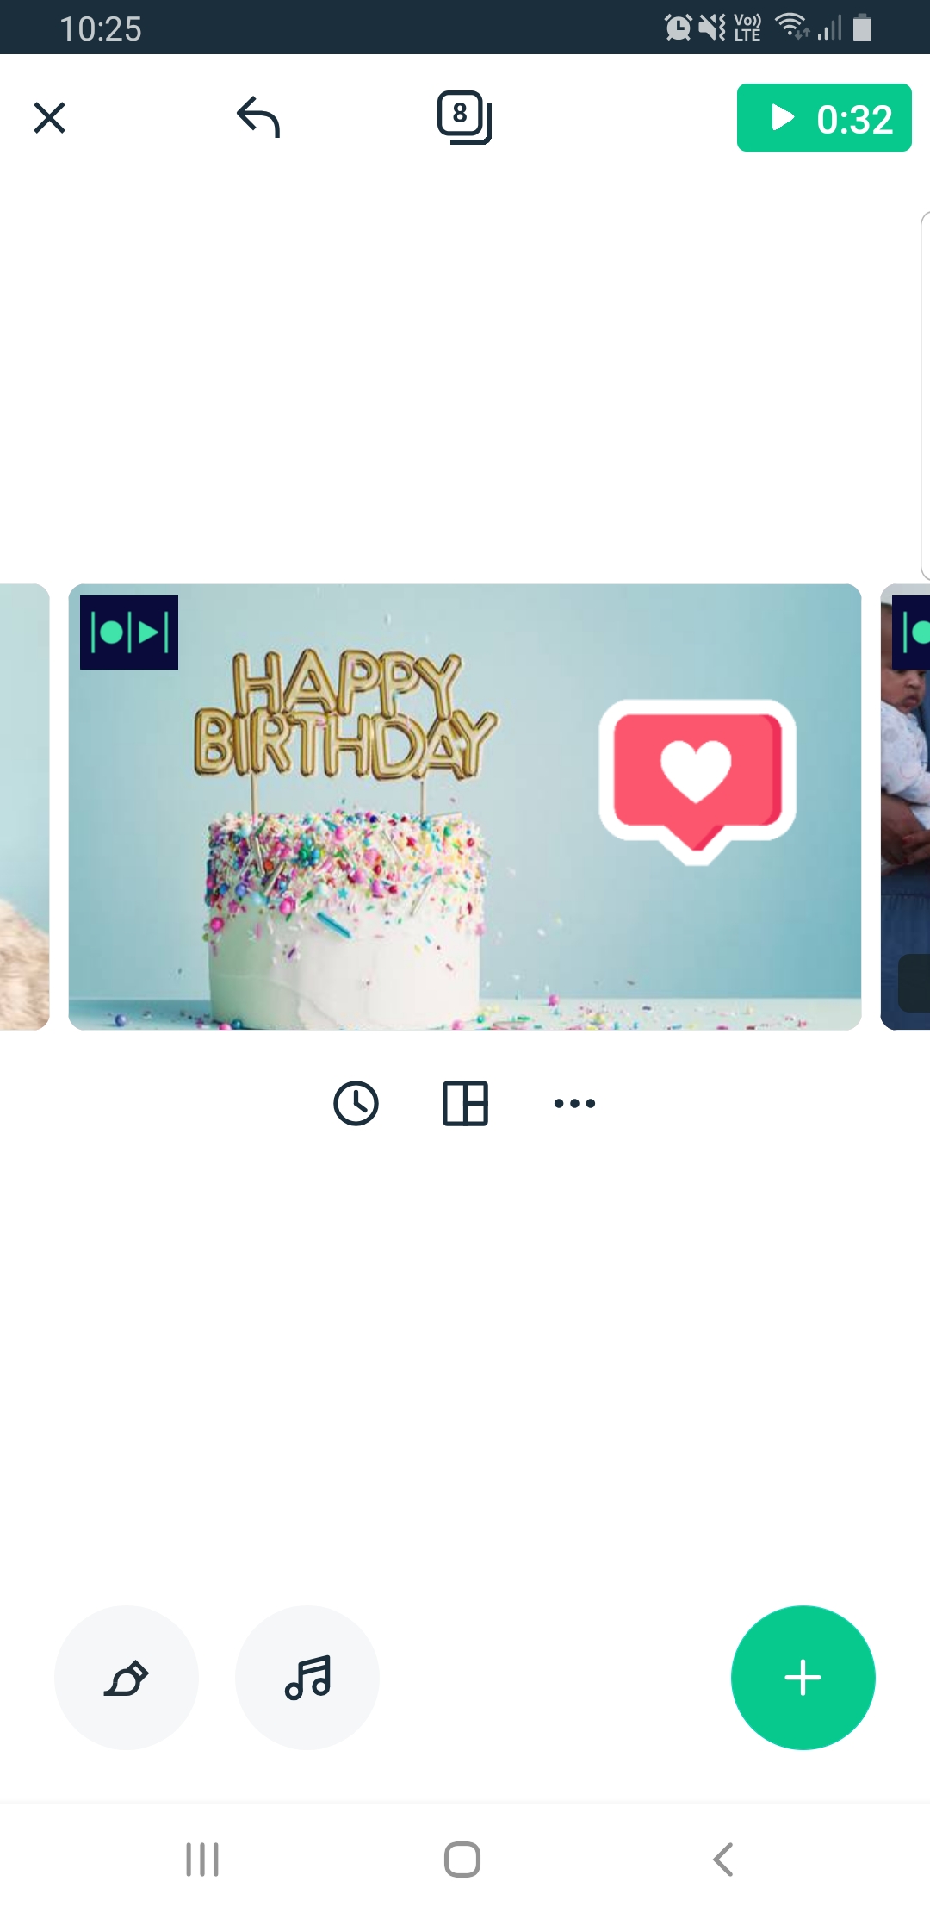Tap the Android home button

pos(462,1860)
